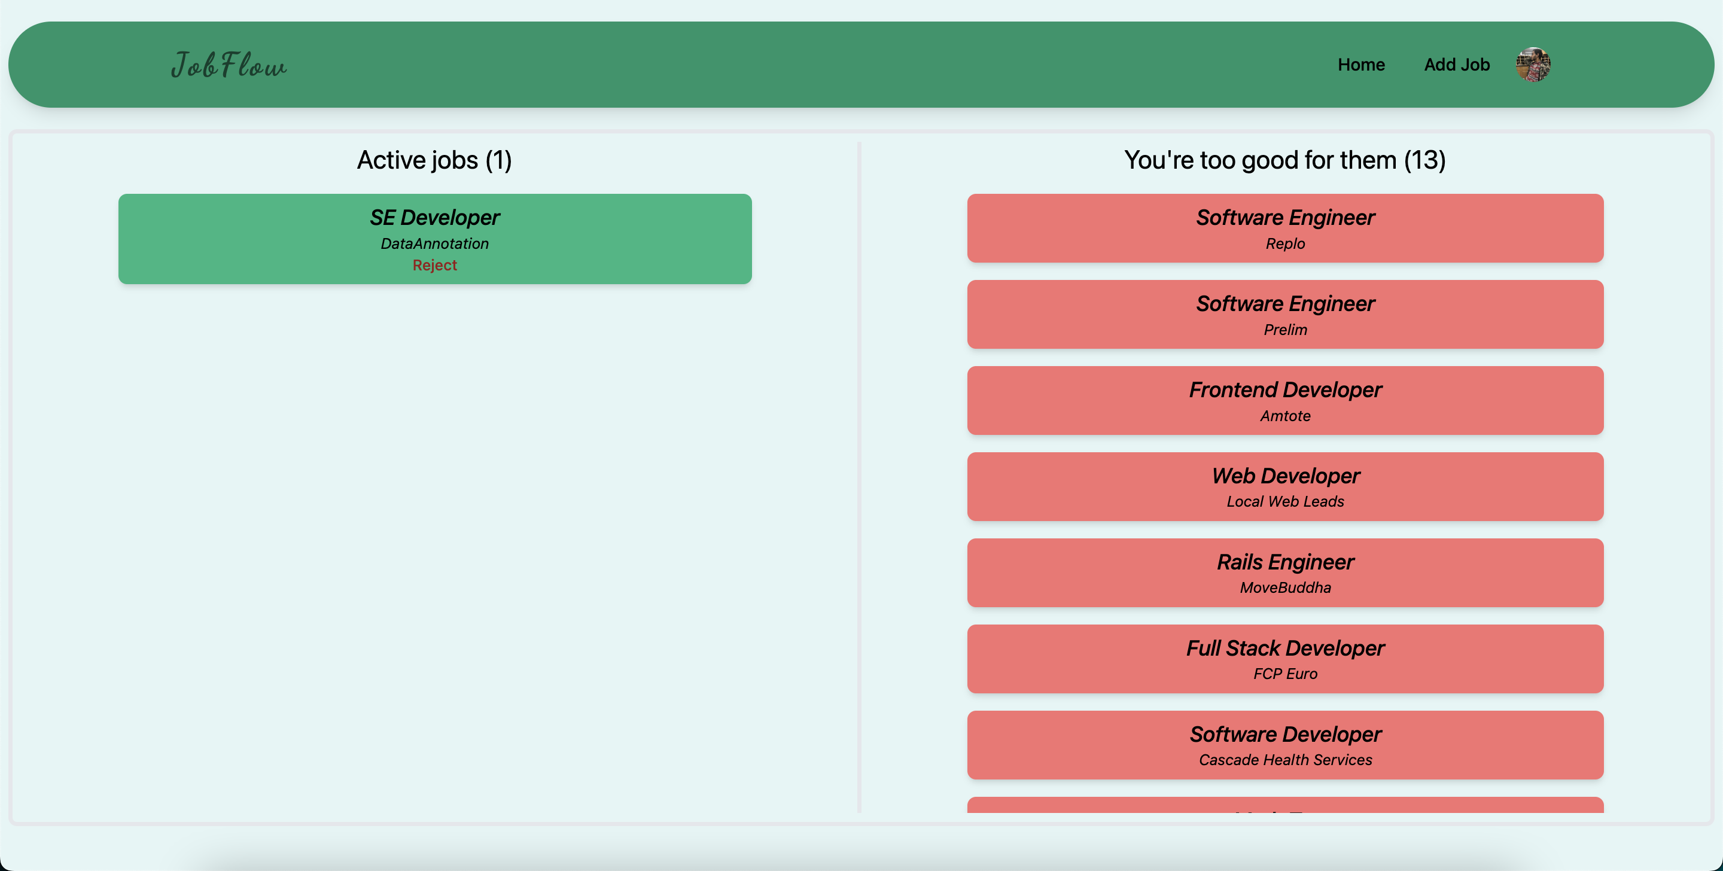Click the JobFlow logo
This screenshot has height=871, width=1723.
[229, 65]
